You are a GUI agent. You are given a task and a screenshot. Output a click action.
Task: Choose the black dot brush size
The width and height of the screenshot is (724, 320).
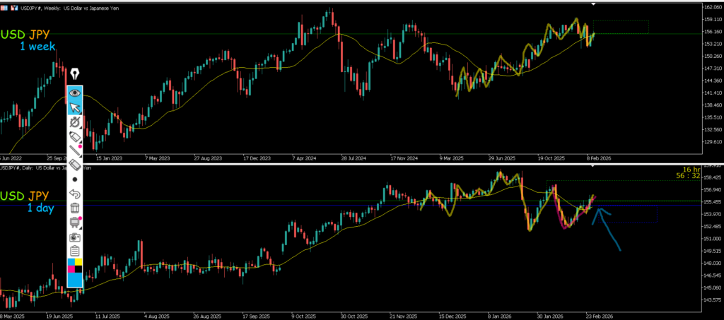(x=74, y=179)
